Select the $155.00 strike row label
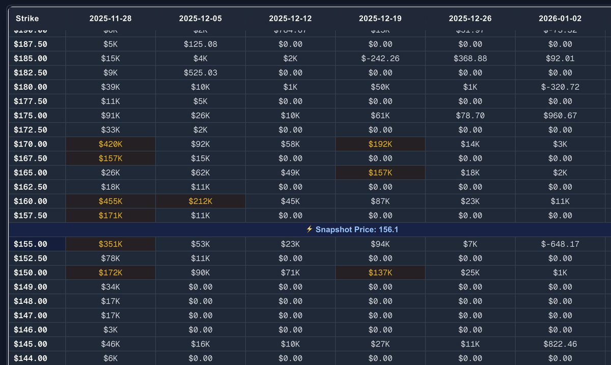 point(32,244)
